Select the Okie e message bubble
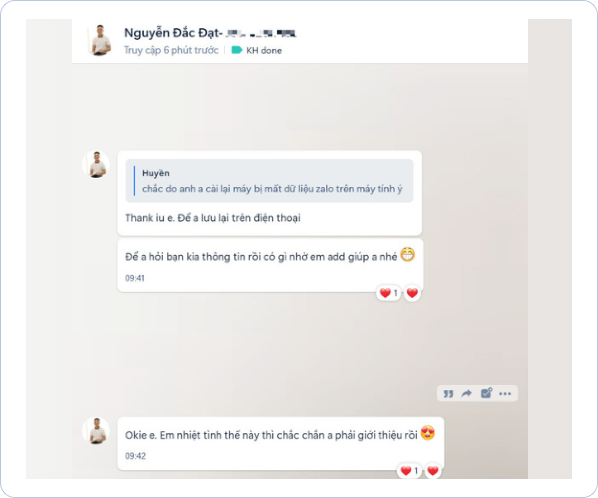 [x=280, y=443]
